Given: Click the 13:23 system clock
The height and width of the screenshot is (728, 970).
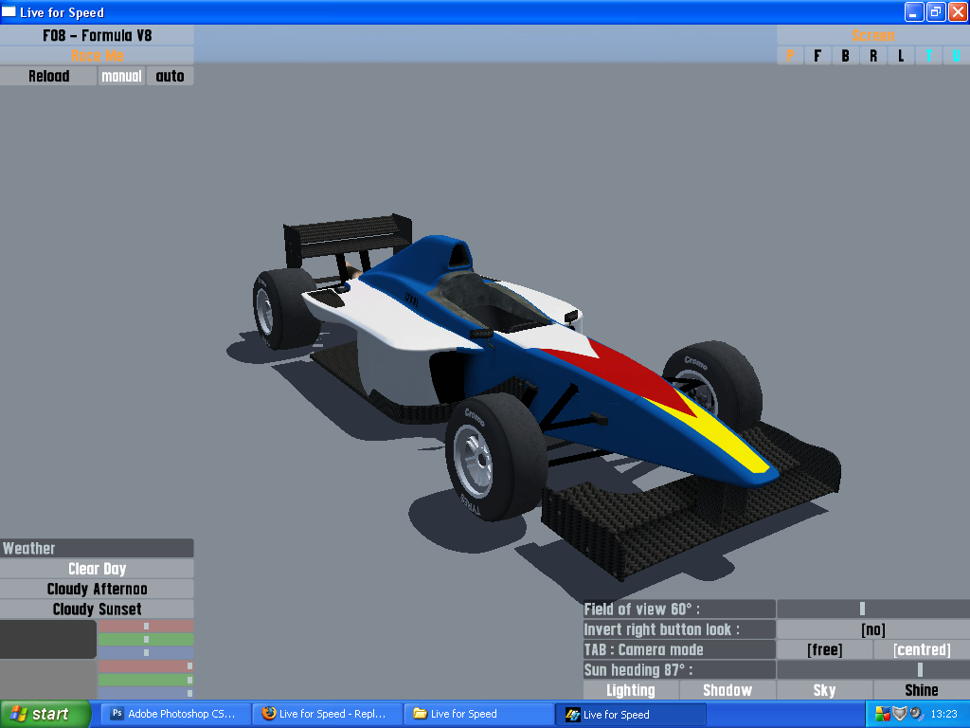Looking at the screenshot, I should click(944, 714).
